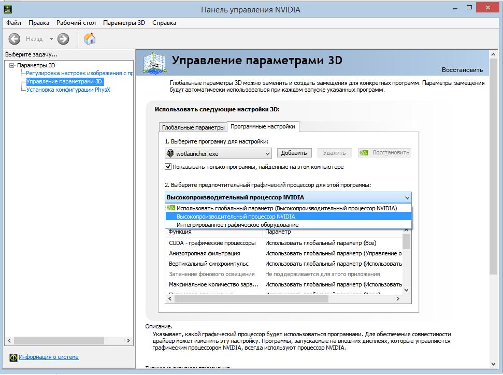Screen dimensions: 503x375
Task: Choose Интегрированное графическое оборудование option
Action: point(289,225)
